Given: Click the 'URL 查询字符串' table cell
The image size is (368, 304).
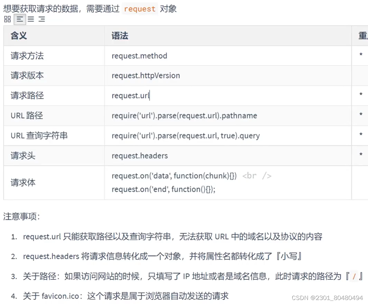Looking at the screenshot, I should [54, 135].
